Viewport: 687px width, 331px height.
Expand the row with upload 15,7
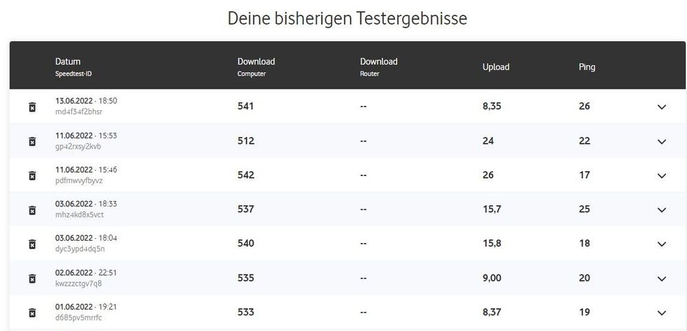point(662,210)
